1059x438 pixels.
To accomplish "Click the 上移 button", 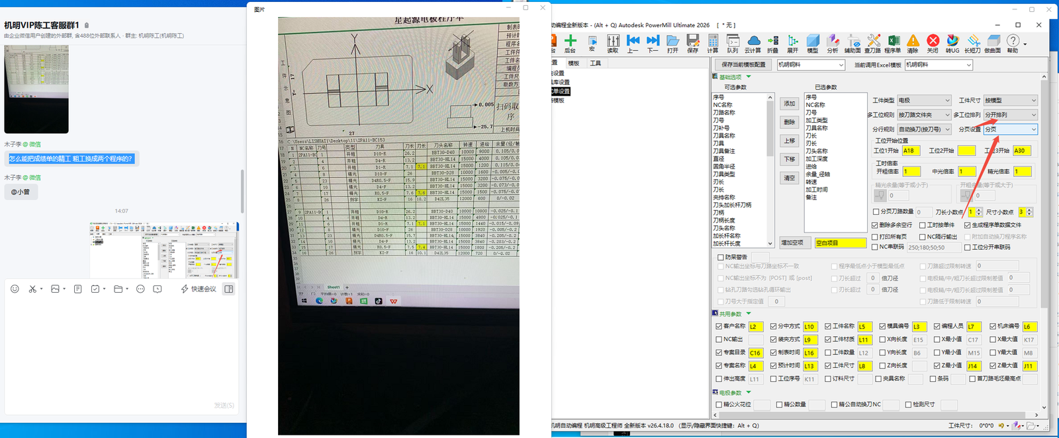I will point(790,141).
